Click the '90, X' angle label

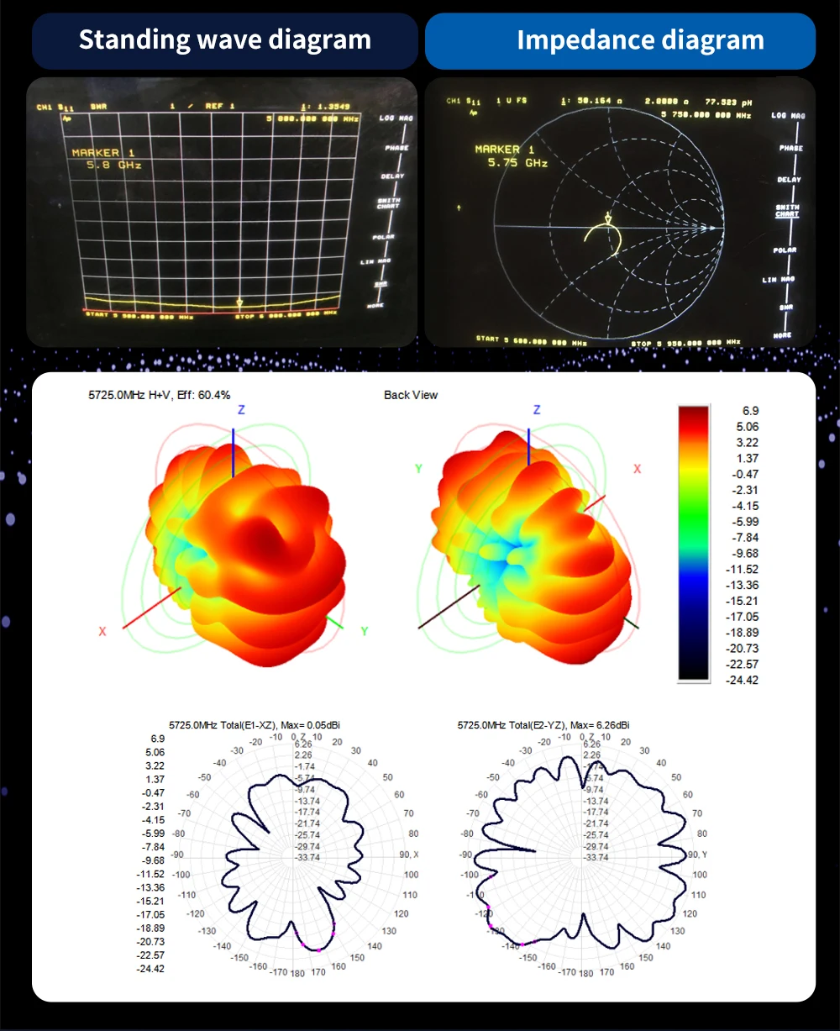(409, 855)
